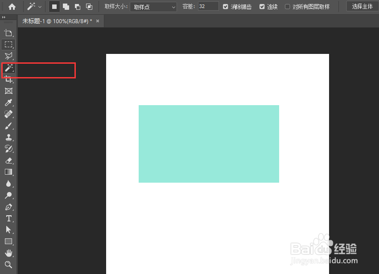Select the Path Selection tool
379x274 pixels.
[x=9, y=230]
